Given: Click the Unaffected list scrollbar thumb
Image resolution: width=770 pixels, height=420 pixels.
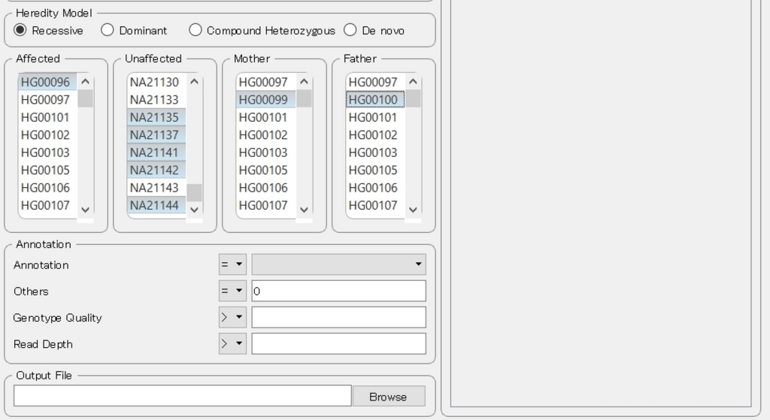Looking at the screenshot, I should pyautogui.click(x=195, y=192).
